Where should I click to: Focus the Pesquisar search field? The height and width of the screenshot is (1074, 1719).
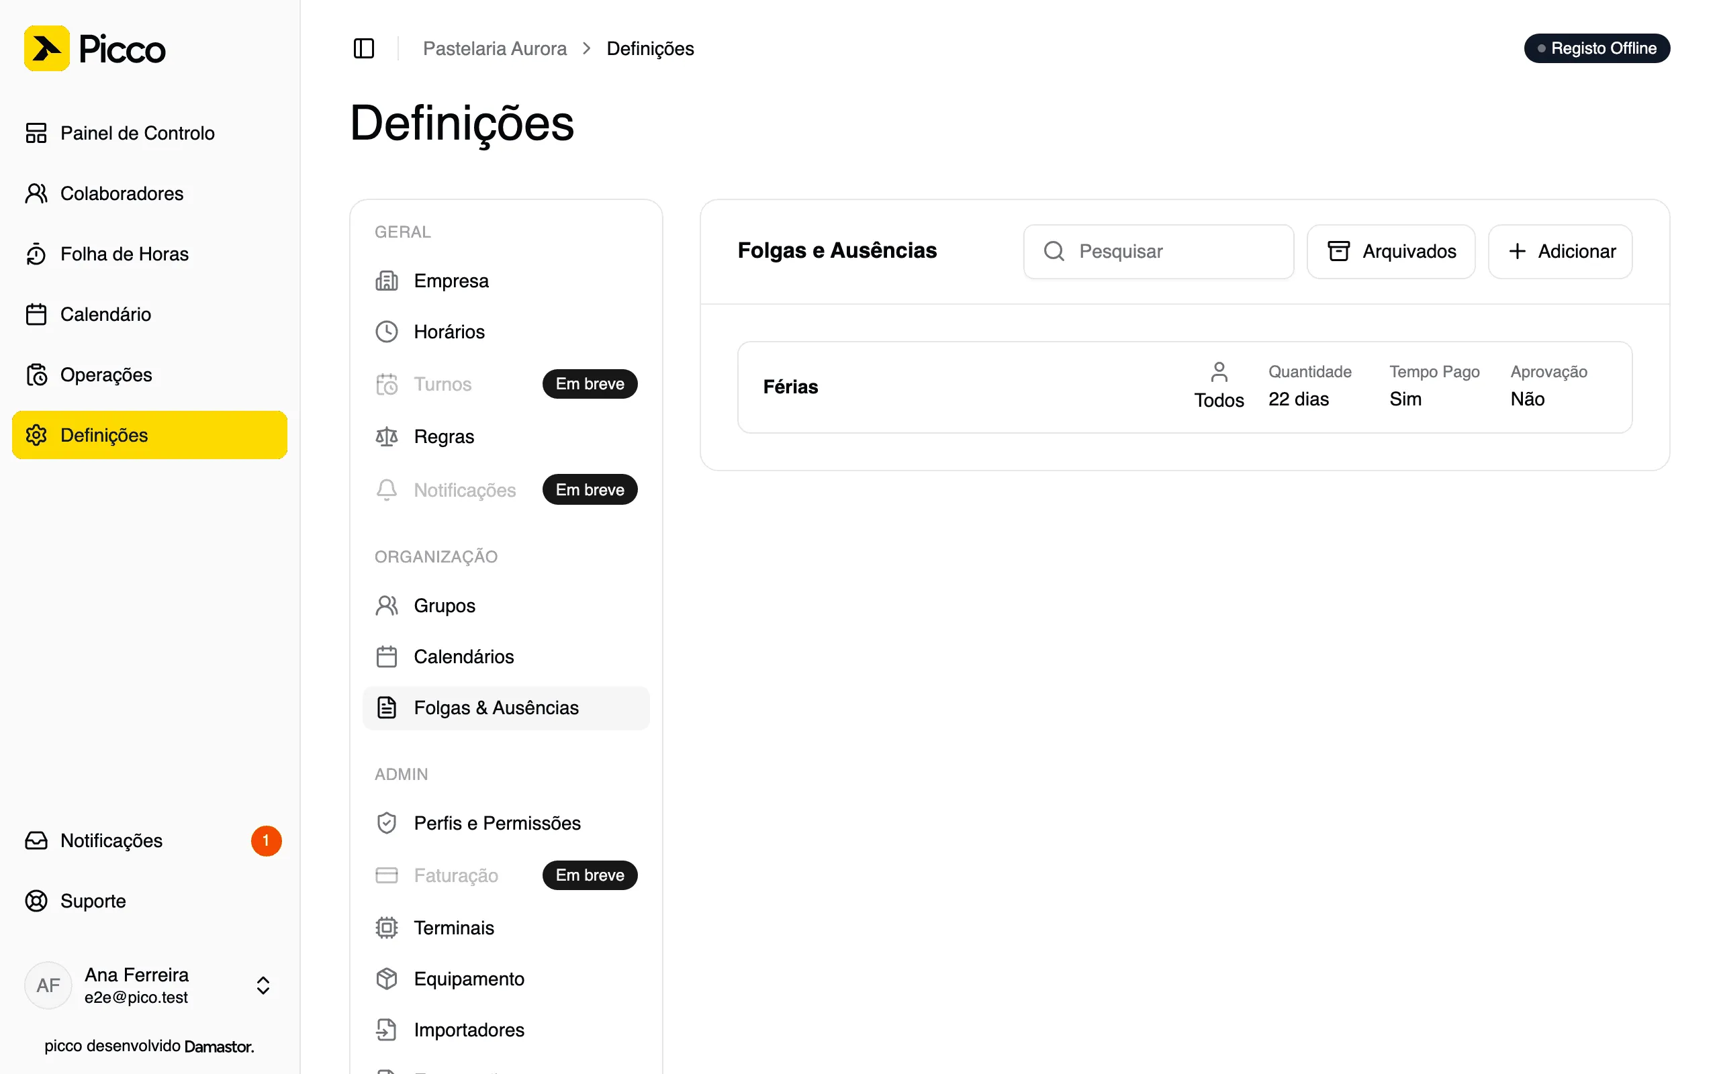[1158, 252]
